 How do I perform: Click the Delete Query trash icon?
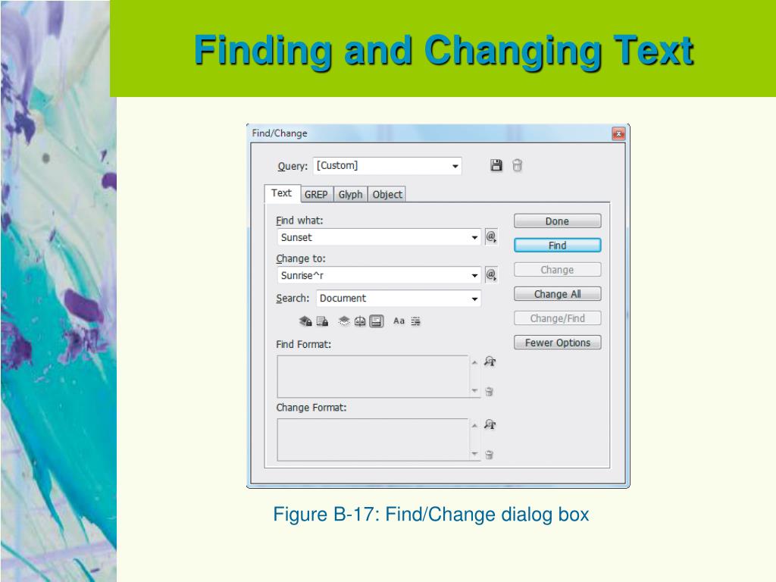pyautogui.click(x=517, y=165)
